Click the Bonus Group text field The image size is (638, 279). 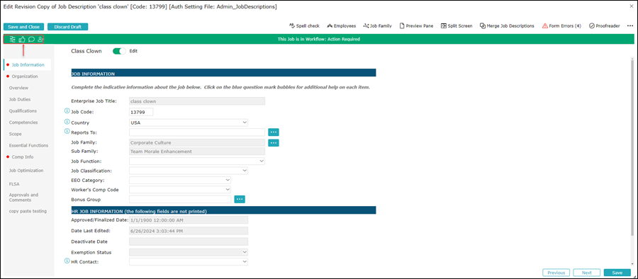[x=180, y=199]
